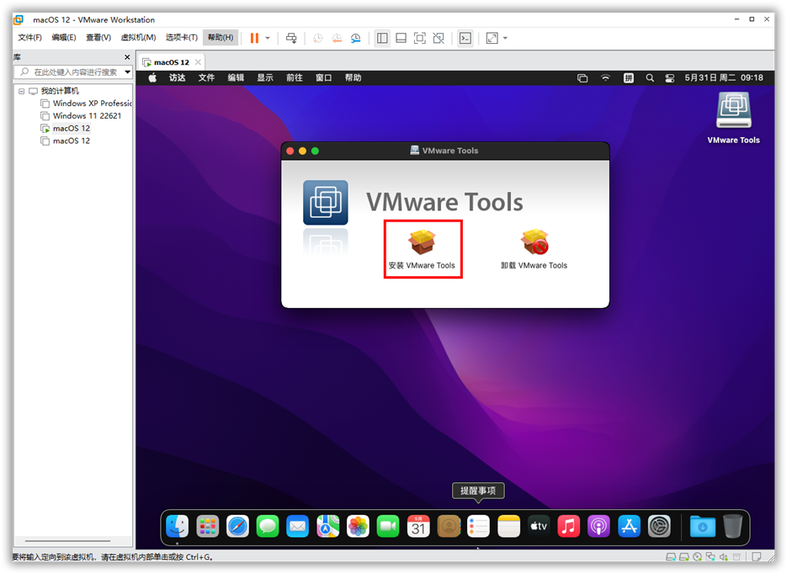The height and width of the screenshot is (574, 787).
Task: Open the 选项卡(T) menu
Action: pos(181,38)
